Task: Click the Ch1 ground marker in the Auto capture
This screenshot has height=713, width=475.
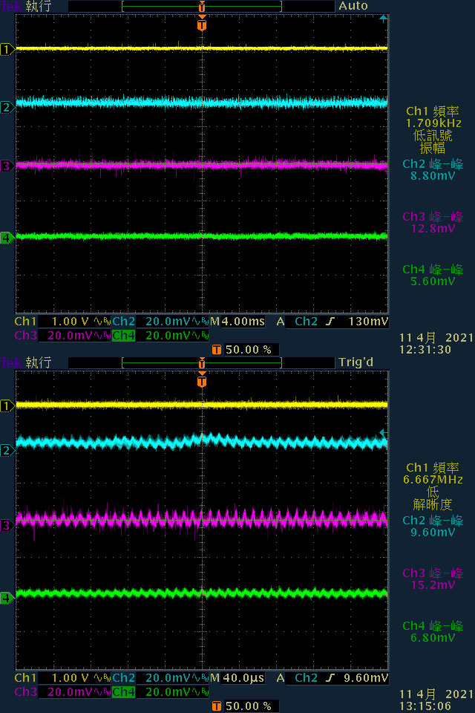Action: coord(7,49)
